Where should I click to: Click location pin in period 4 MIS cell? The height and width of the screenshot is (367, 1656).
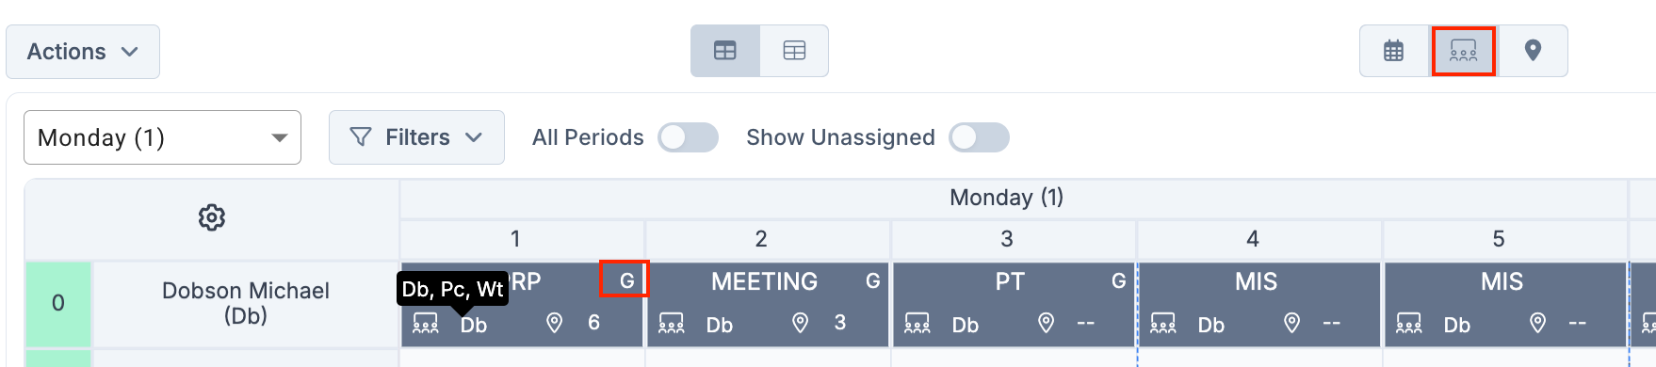[x=1291, y=323]
